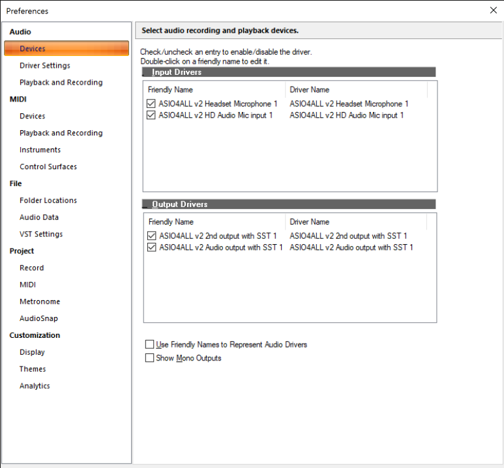Close the Preferences dialog

[494, 10]
